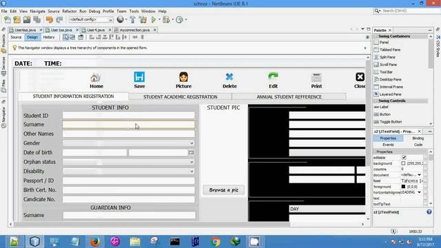Click the Code button in Properties

click(x=418, y=145)
